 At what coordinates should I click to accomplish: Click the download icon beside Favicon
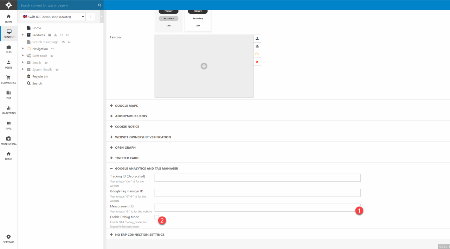(x=257, y=46)
